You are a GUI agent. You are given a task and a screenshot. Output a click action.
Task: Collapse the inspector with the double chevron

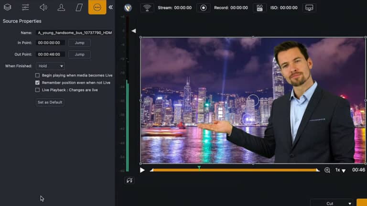pos(111,7)
